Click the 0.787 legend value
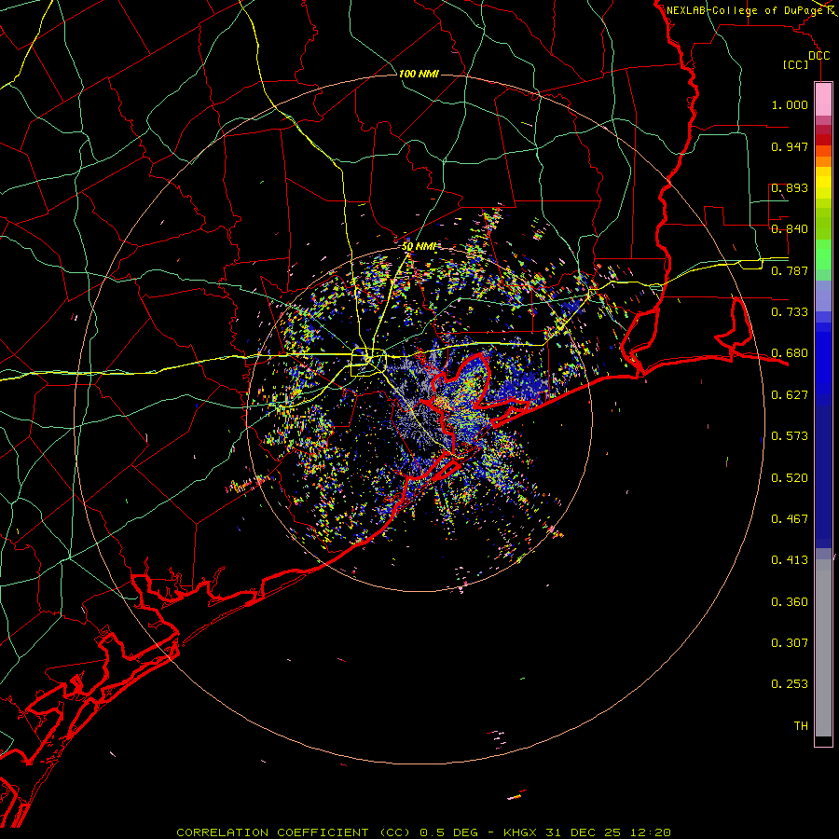 click(x=790, y=270)
